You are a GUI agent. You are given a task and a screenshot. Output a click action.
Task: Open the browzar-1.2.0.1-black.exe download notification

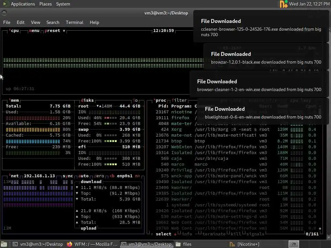click(266, 56)
